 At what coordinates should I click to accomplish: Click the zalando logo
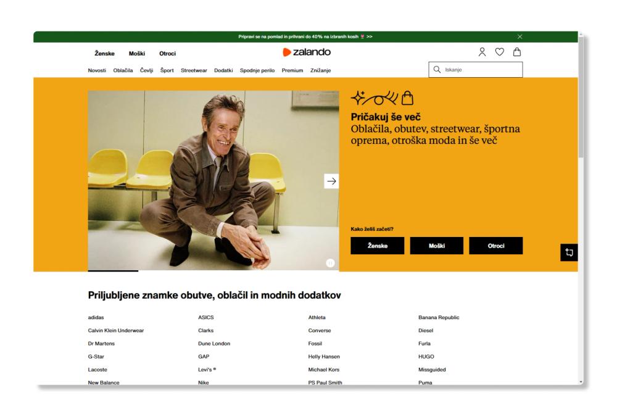pyautogui.click(x=307, y=52)
